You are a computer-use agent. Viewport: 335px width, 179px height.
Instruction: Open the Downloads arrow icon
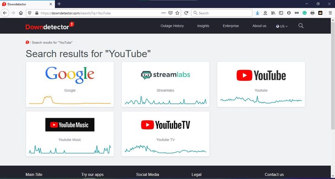pos(257,13)
